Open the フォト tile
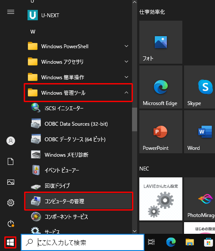Viewport: 215px width, 251px height. click(161, 42)
